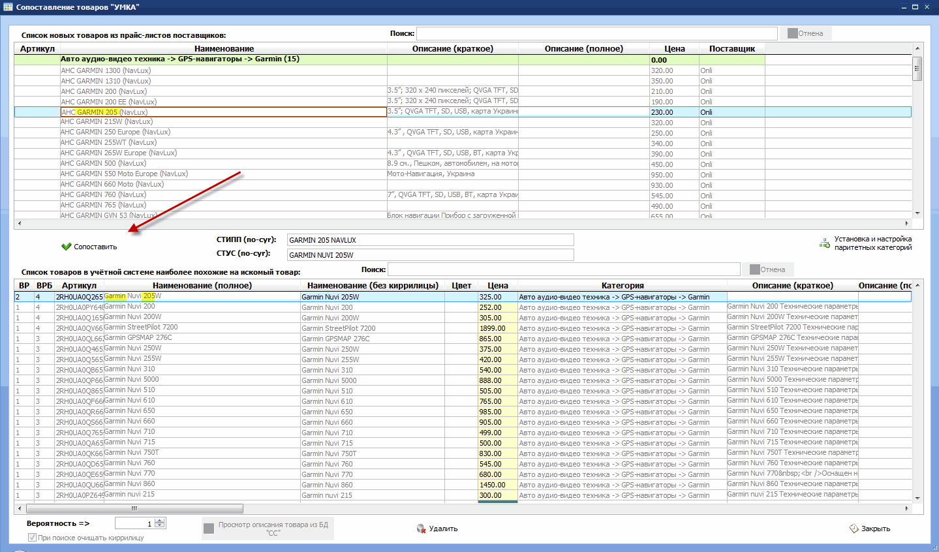Screen dimensions: 939x552
Task: Click the Цвет column header
Action: click(x=461, y=286)
